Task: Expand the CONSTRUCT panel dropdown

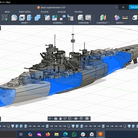Action: point(109,23)
